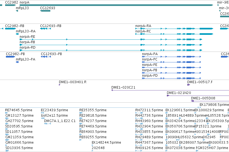Image resolution: width=229 pixels, height=152 pixels.
Task: Open the norpA-PE protein feature
Action: 172,67
